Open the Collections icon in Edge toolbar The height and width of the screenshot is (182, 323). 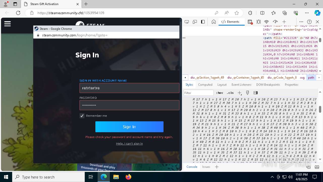pyautogui.click(x=285, y=13)
